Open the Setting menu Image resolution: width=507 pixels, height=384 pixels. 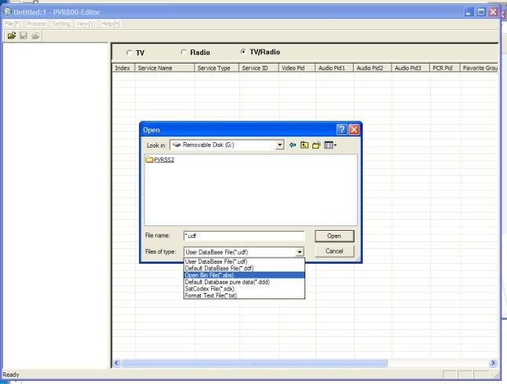61,24
